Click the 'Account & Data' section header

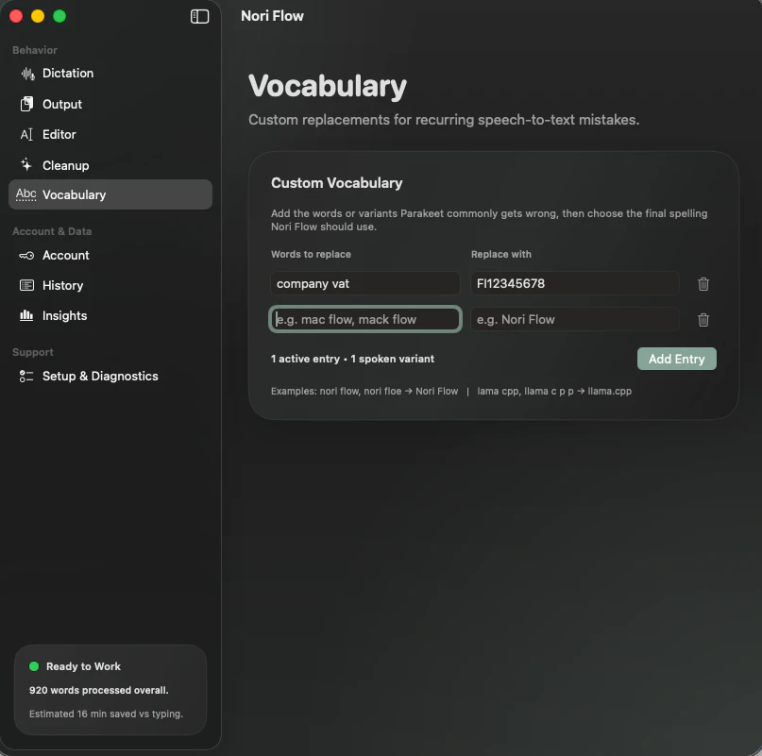(x=52, y=231)
